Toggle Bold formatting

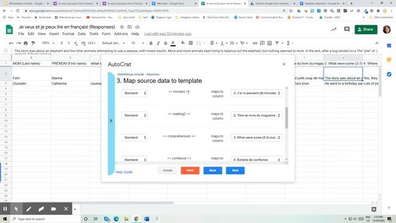click(x=151, y=43)
